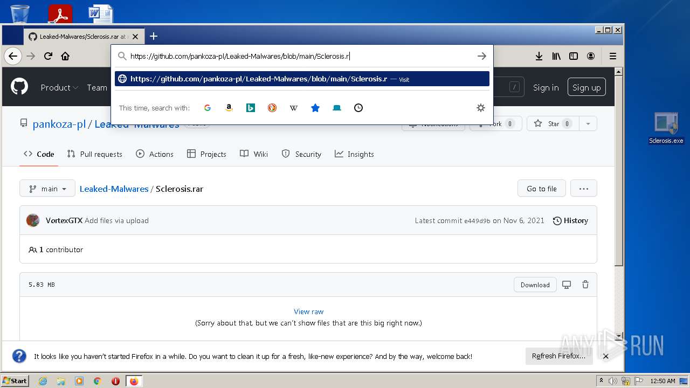The image size is (690, 388).
Task: Open the Word document desktop icon
Action: click(101, 13)
